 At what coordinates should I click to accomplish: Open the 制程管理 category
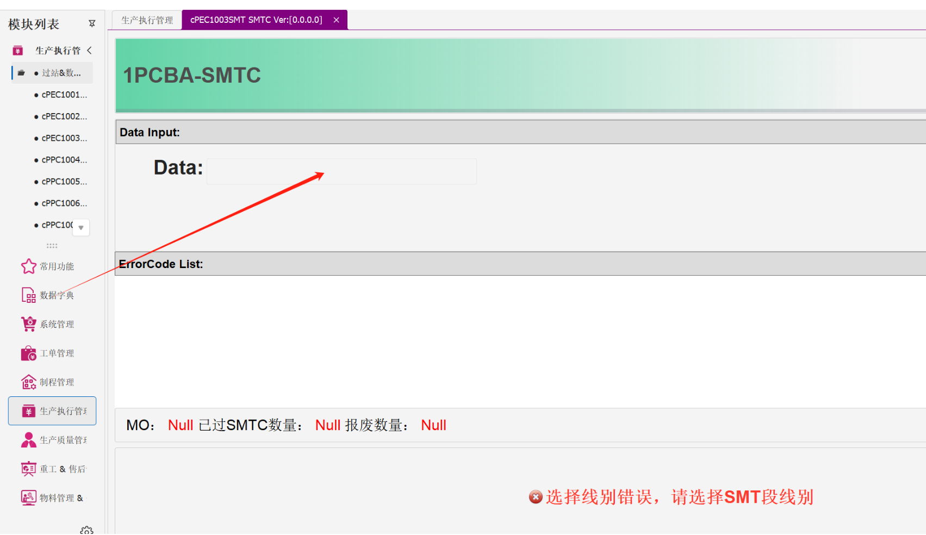[x=57, y=382]
